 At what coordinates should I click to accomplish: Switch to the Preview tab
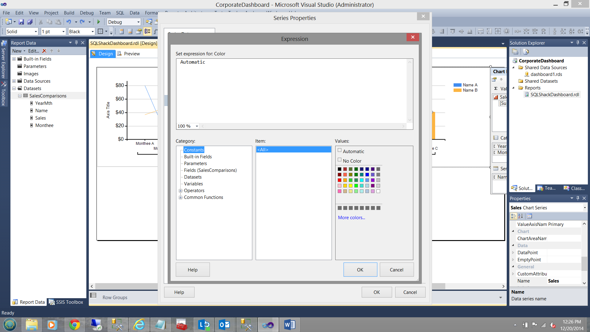(x=132, y=53)
